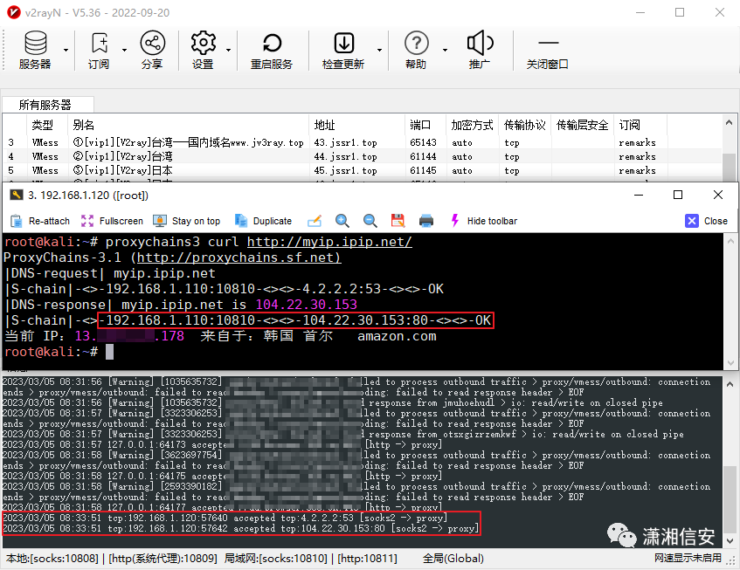740x570 pixels.
Task: Click the zoom in magnifier icon
Action: pos(342,221)
